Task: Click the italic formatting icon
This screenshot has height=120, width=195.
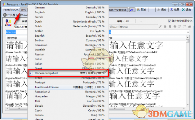Action: point(160,27)
